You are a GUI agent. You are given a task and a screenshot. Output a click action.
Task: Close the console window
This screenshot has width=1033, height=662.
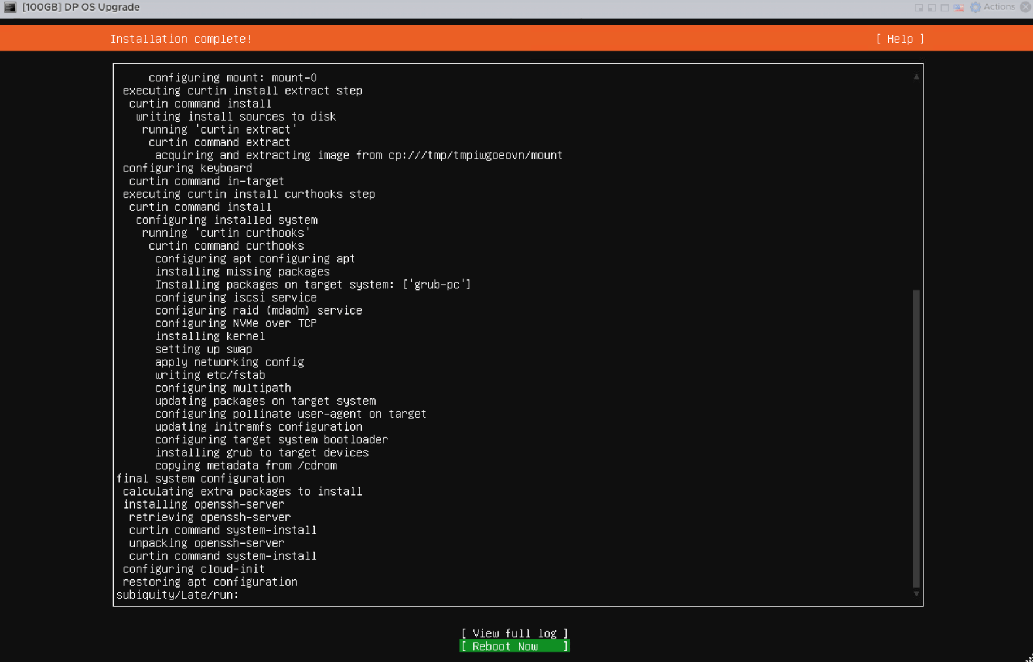tap(1025, 7)
